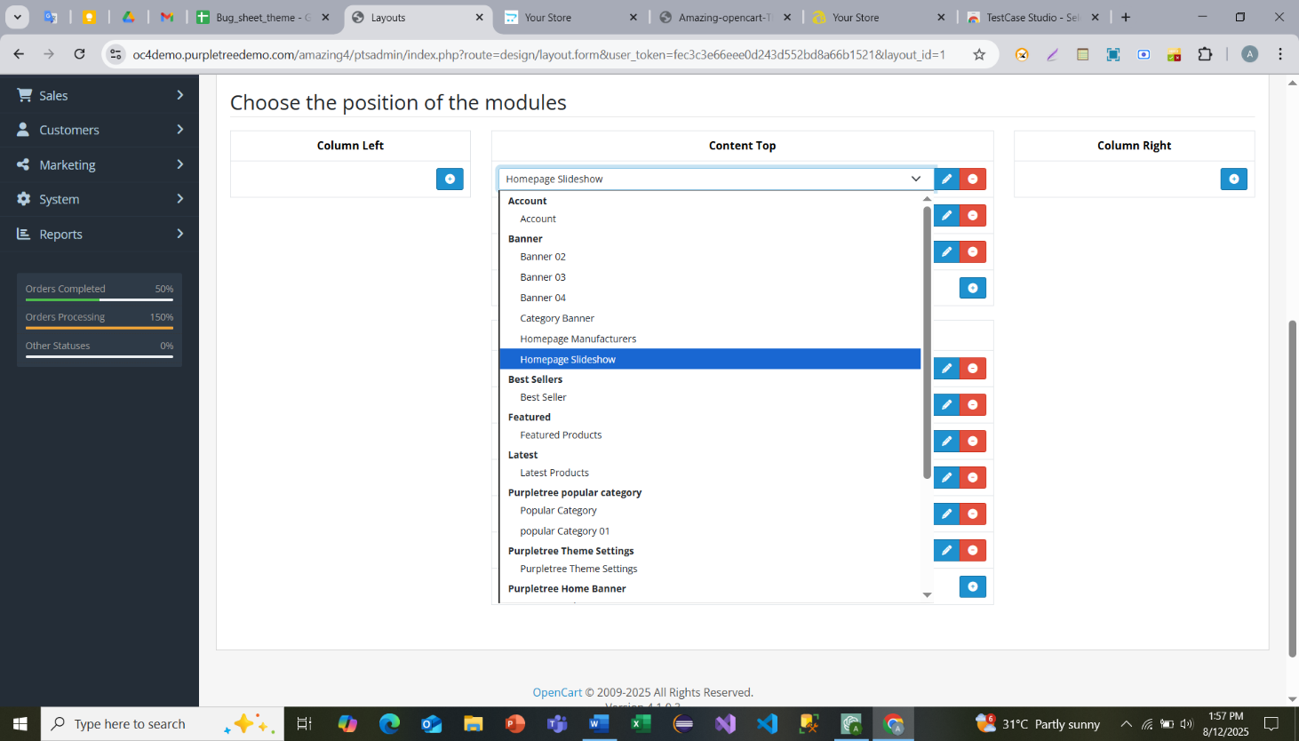Open the pinned Gmail tab

click(167, 17)
